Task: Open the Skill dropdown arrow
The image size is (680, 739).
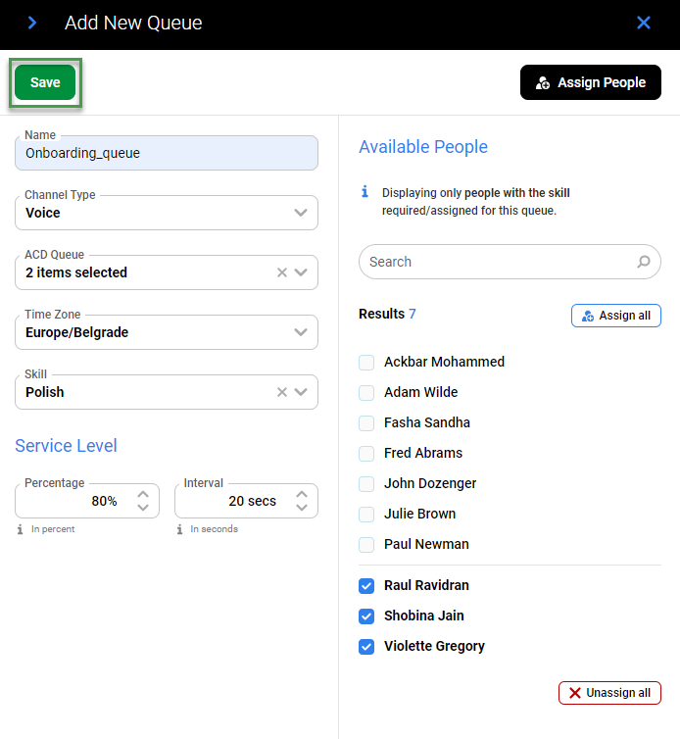Action: click(x=301, y=392)
